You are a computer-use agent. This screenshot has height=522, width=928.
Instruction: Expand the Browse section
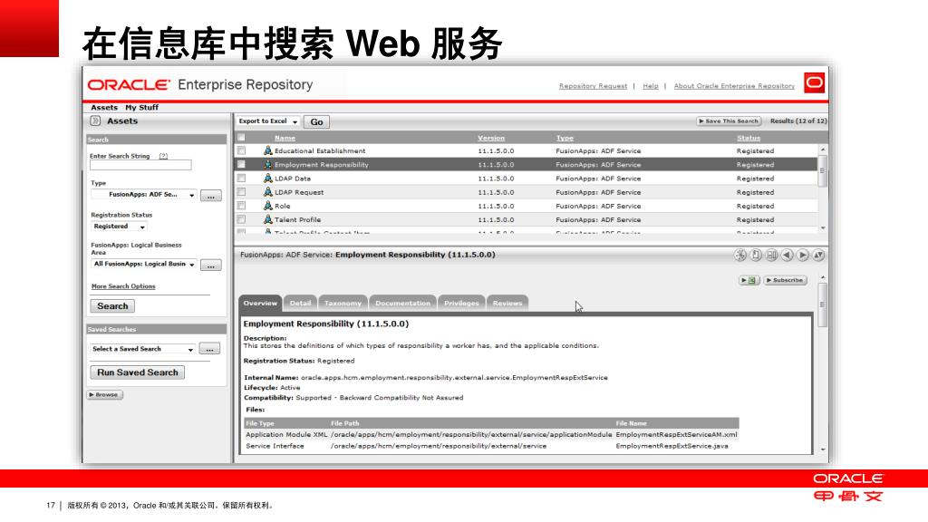105,395
